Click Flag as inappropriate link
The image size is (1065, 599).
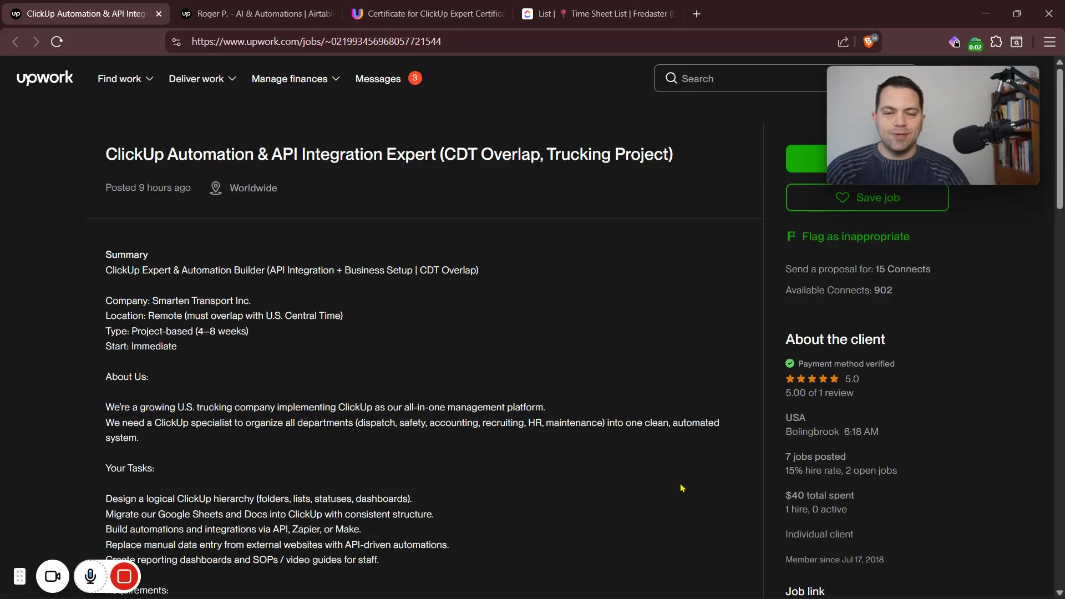coord(855,237)
